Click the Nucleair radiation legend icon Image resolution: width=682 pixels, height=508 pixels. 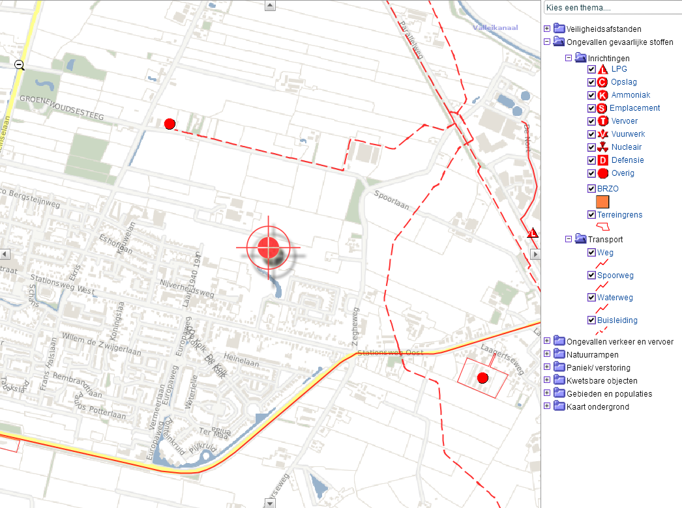click(602, 147)
